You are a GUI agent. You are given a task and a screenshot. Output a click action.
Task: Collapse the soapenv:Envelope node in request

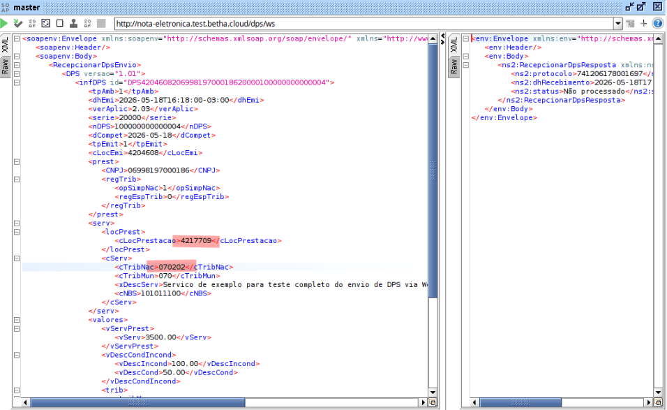(x=17, y=38)
